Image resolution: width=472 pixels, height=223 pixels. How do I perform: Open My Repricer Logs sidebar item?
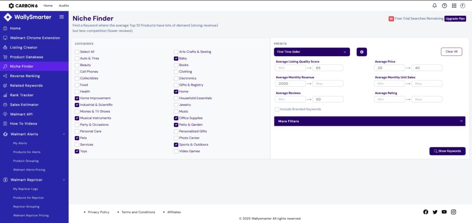[25, 189]
